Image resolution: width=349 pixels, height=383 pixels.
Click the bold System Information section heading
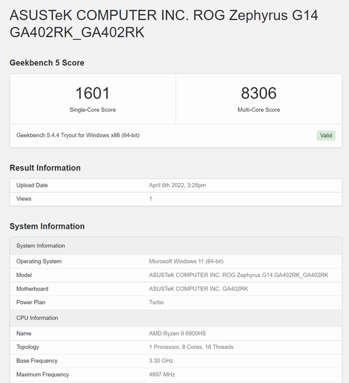47,226
